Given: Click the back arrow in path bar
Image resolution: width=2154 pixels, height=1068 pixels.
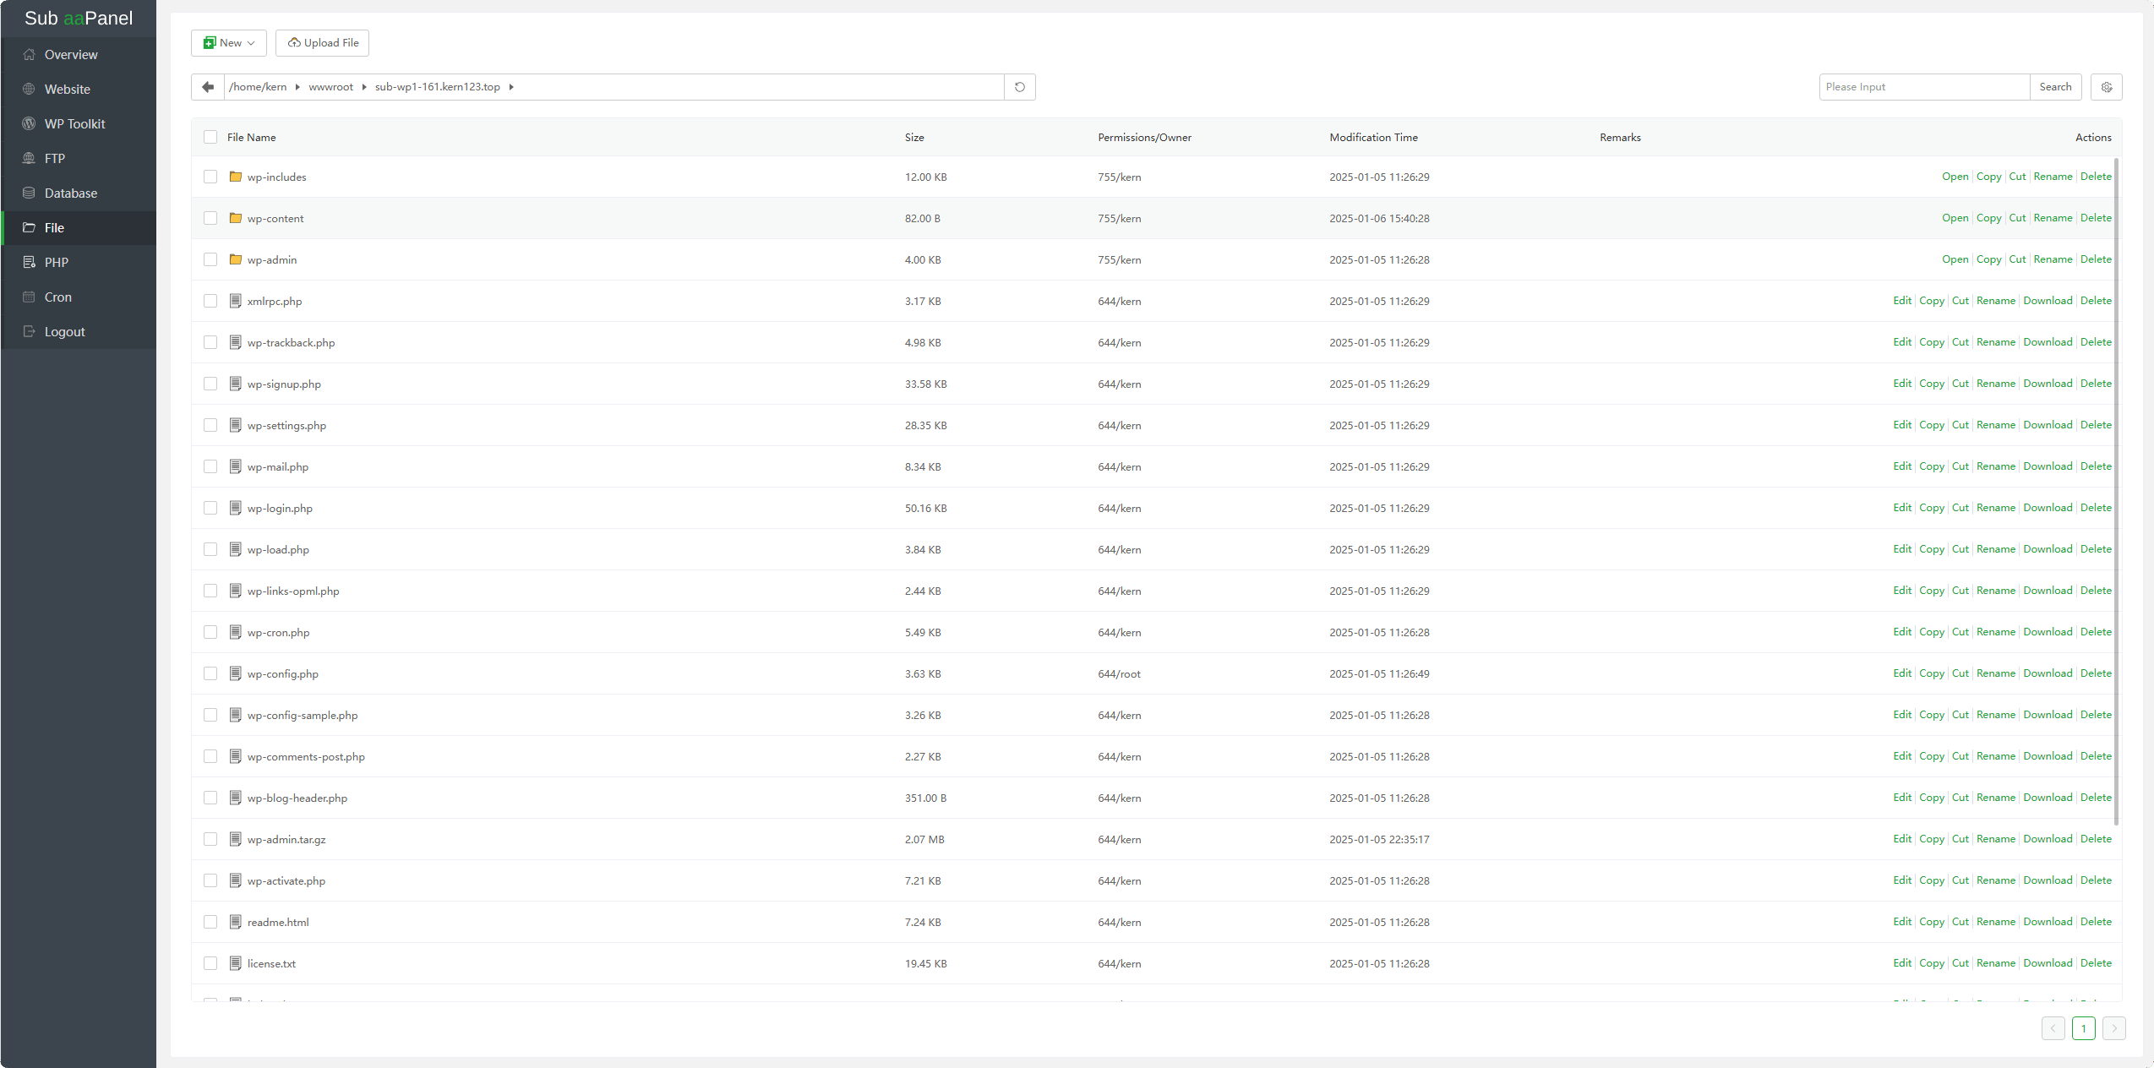Looking at the screenshot, I should point(208,87).
